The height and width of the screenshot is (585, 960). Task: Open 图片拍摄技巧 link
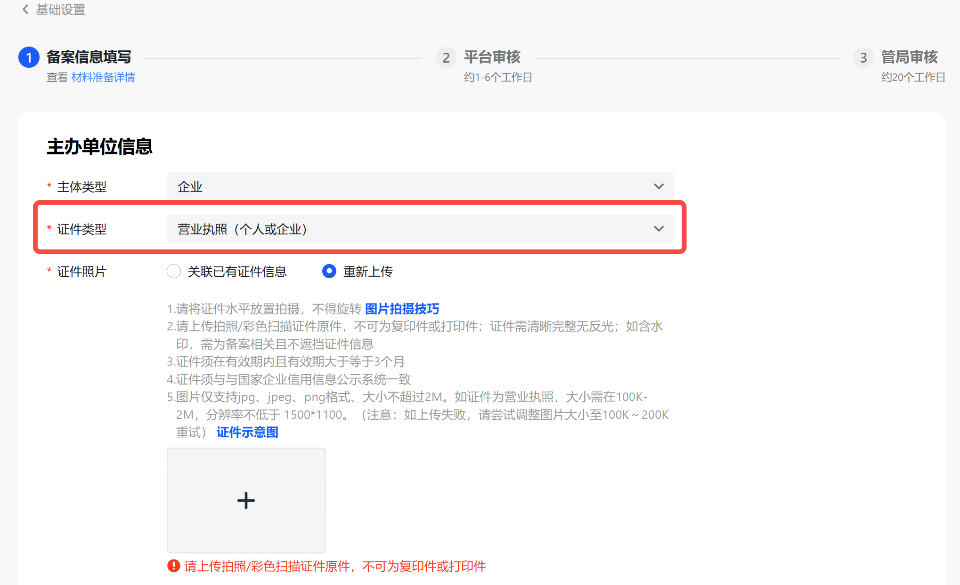point(402,309)
